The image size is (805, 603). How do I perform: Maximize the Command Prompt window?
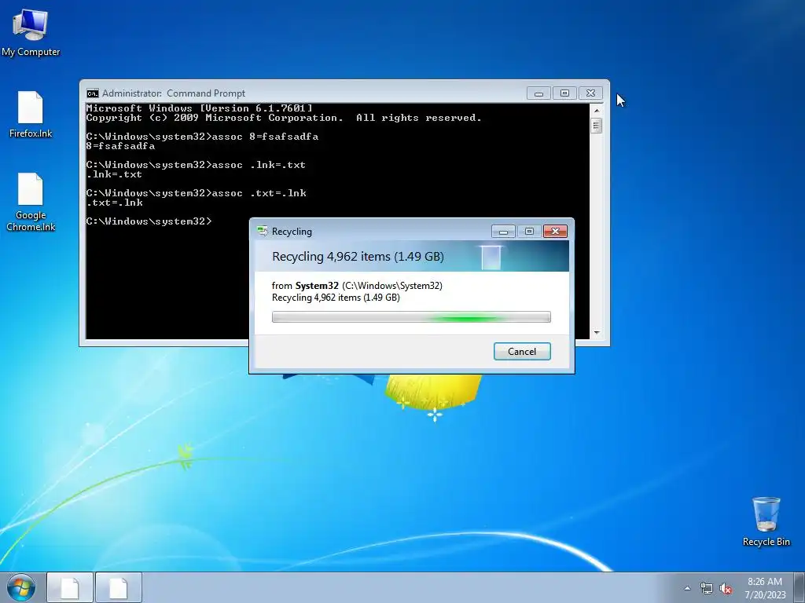[x=564, y=93]
